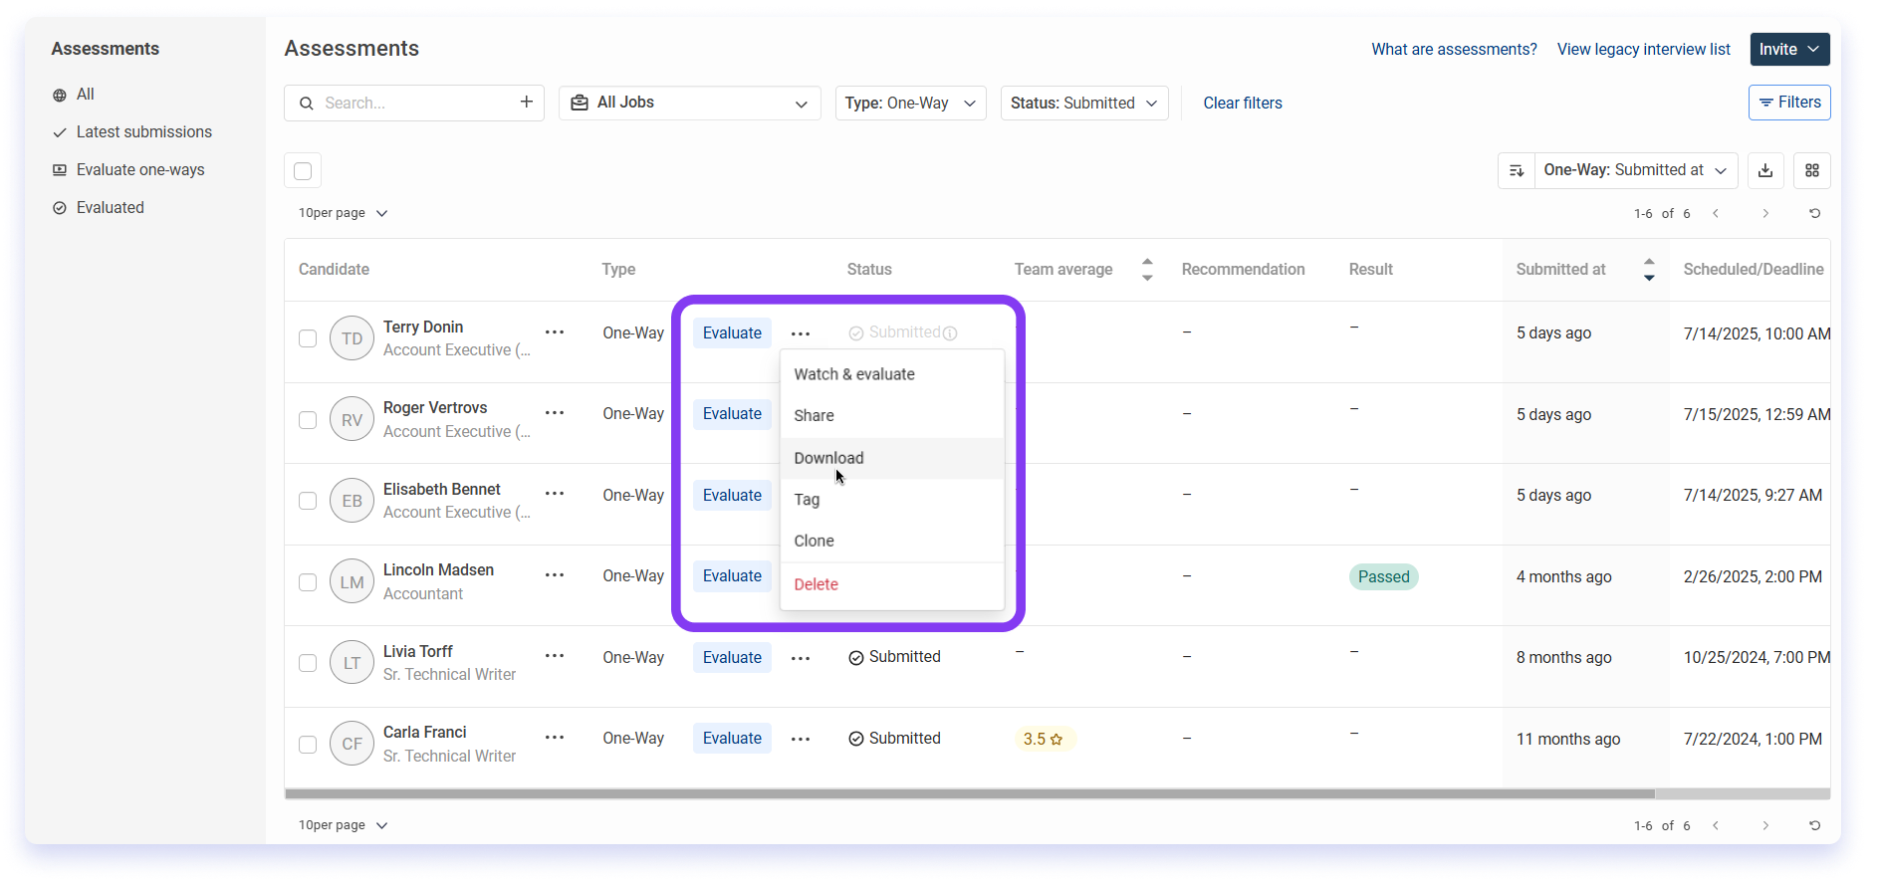This screenshot has width=1878, height=883.
Task: Expand the Invite dropdown button
Action: click(x=1789, y=49)
